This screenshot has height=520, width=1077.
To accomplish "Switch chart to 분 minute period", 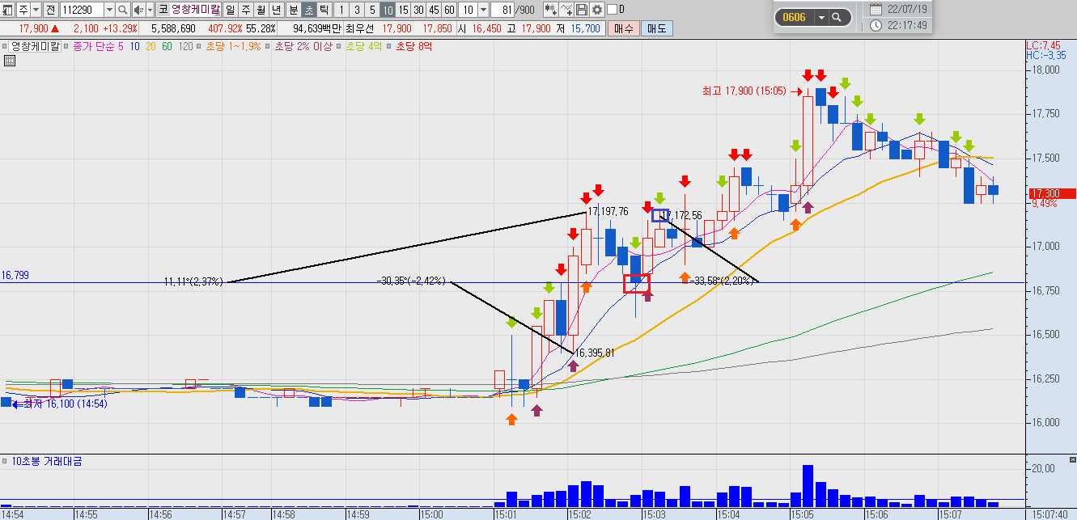I will pos(292,10).
